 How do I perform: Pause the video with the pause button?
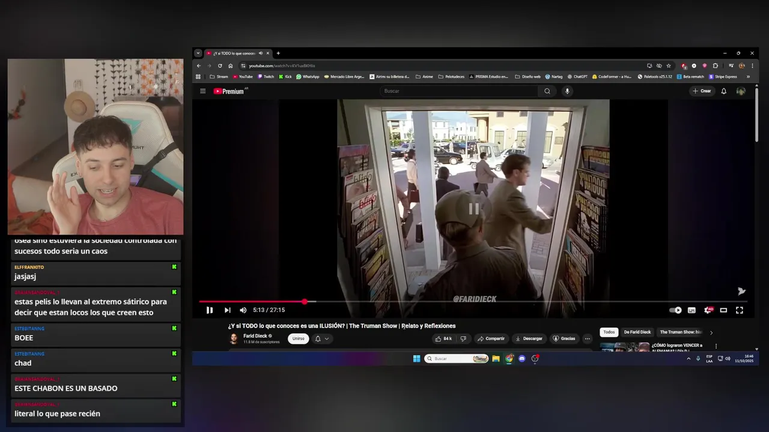[x=209, y=310]
